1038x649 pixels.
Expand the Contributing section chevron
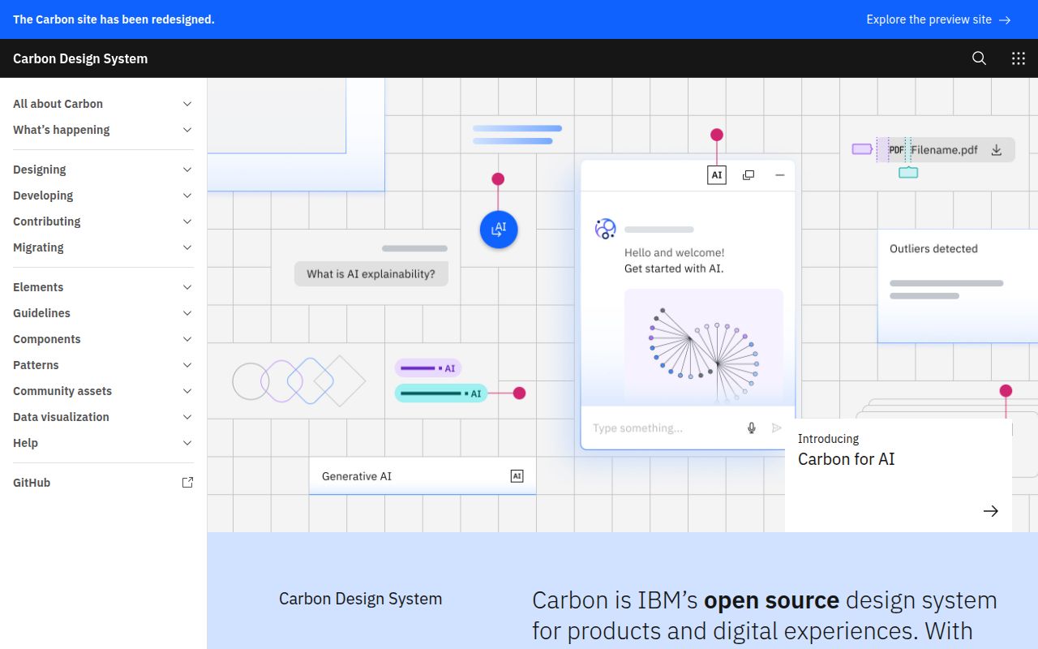pyautogui.click(x=187, y=221)
